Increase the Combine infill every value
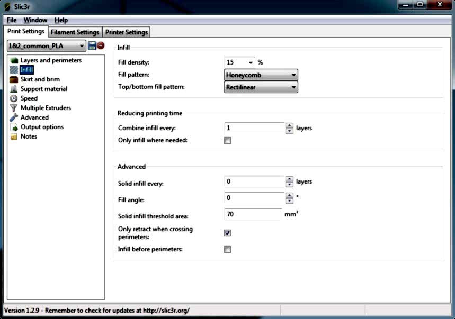Viewport: 455px width, 319px height. [x=289, y=125]
